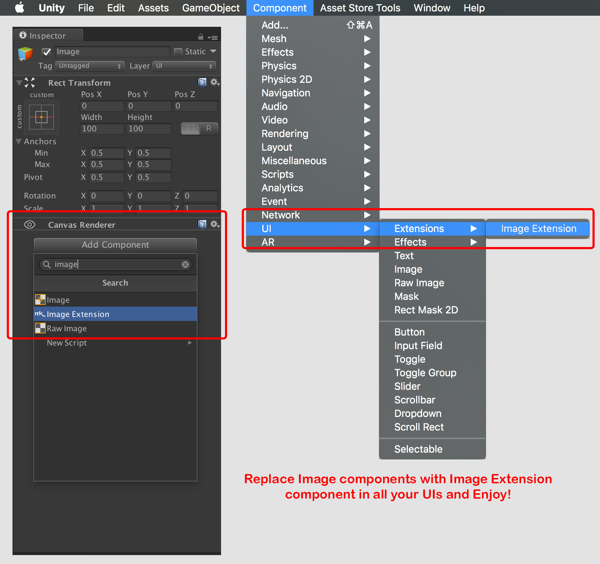The width and height of the screenshot is (600, 564).
Task: Choose Add... from Component menu
Action: (x=313, y=25)
